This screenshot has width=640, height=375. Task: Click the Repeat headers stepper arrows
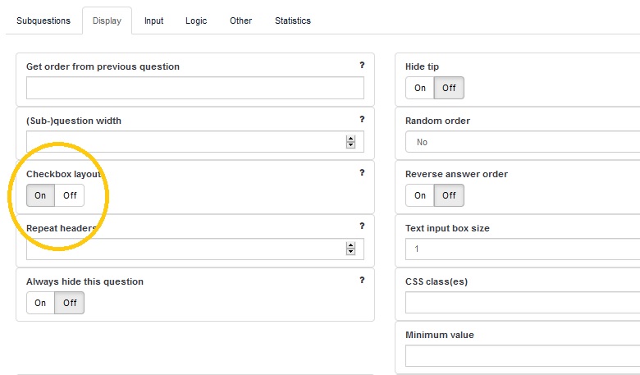pyautogui.click(x=351, y=249)
